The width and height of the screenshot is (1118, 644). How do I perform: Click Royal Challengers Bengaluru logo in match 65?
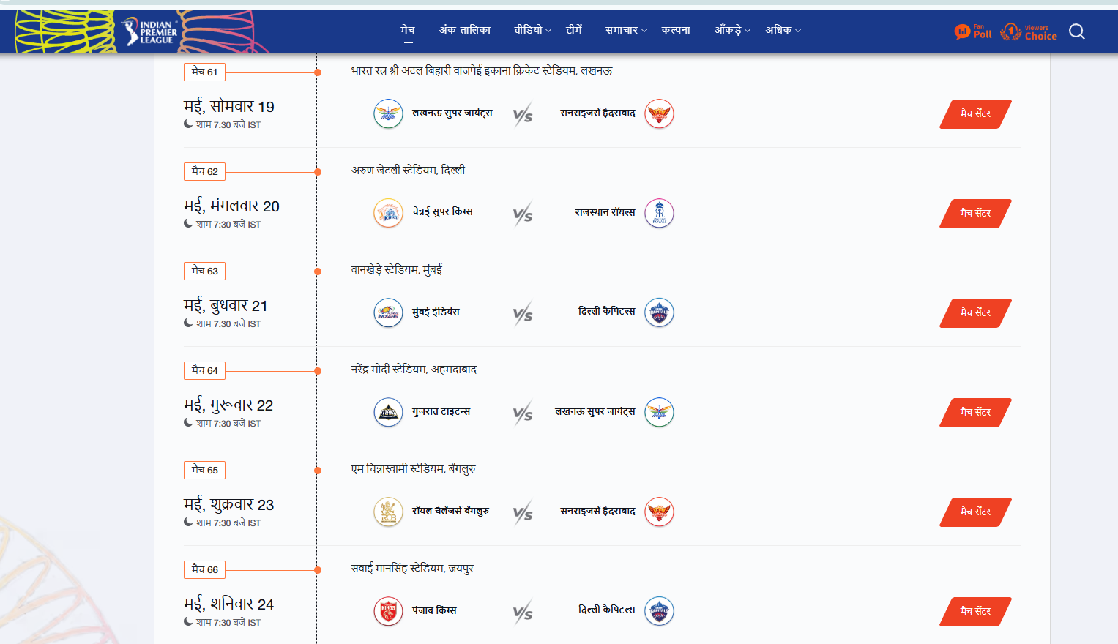388,512
